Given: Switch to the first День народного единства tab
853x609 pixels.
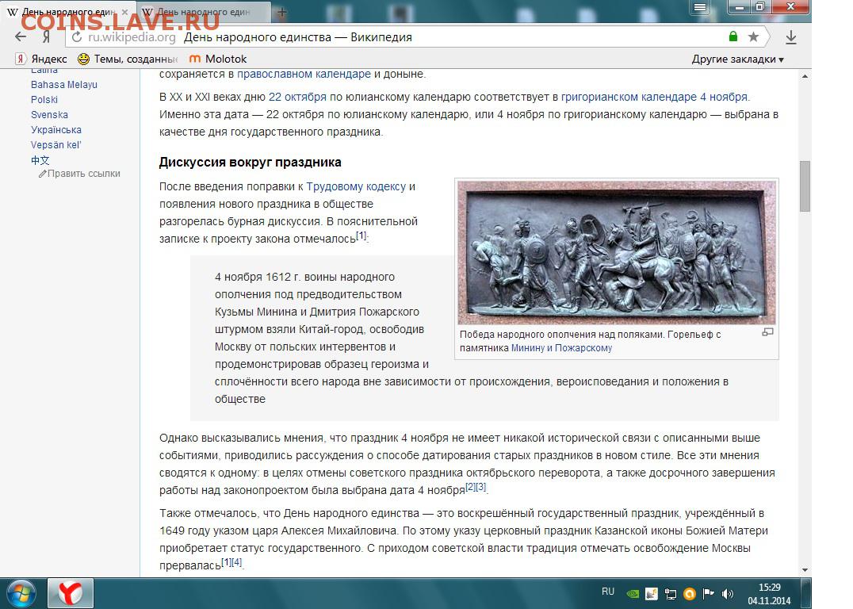Looking at the screenshot, I should [x=68, y=12].
